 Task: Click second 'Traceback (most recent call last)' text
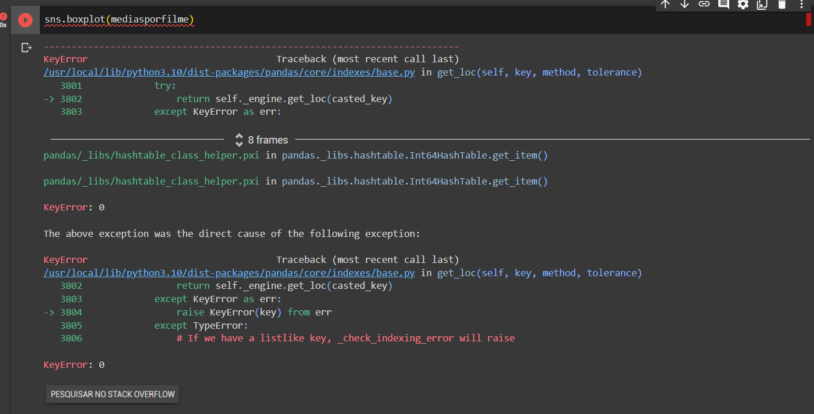click(368, 259)
